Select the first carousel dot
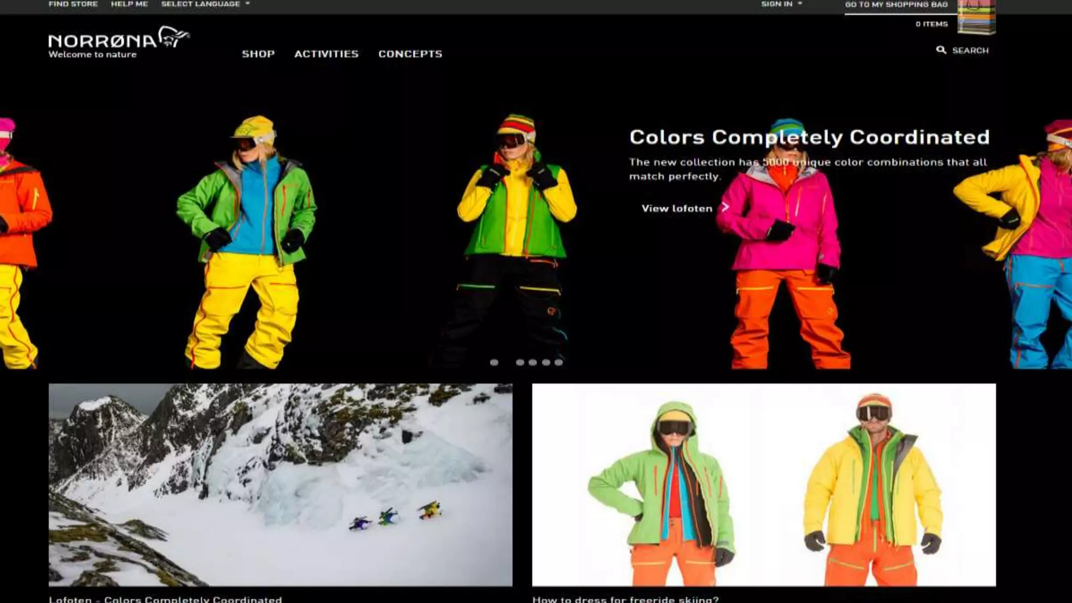Image resolution: width=1072 pixels, height=603 pixels. pyautogui.click(x=494, y=362)
